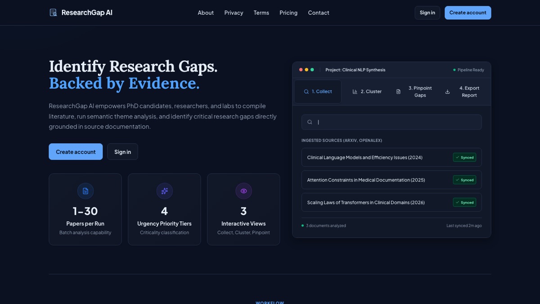This screenshot has height=304, width=540.
Task: Click the Synced badge for Scaling Laws
Action: tap(464, 202)
